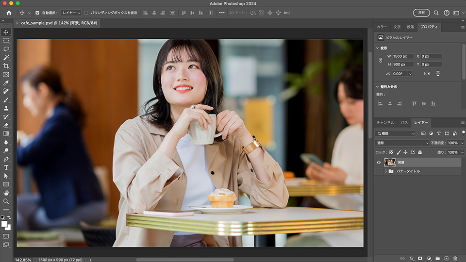Select the Magic Wand tool

coord(6,57)
